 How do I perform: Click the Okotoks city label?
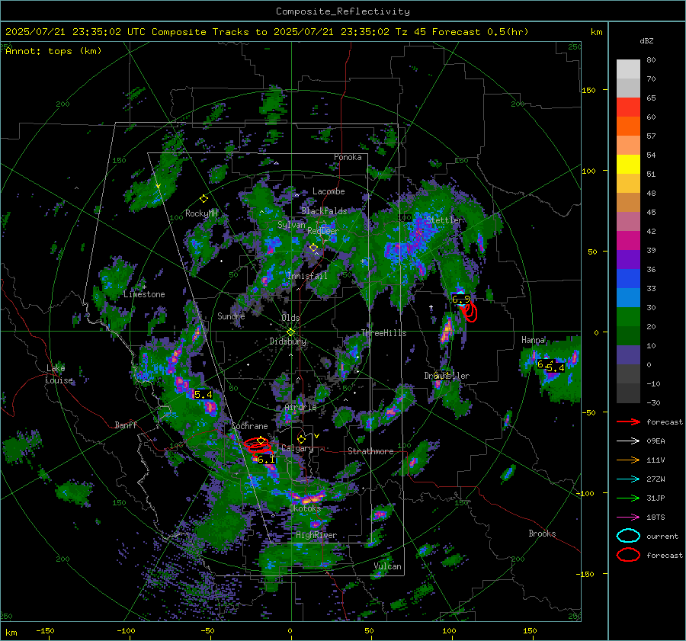(305, 508)
